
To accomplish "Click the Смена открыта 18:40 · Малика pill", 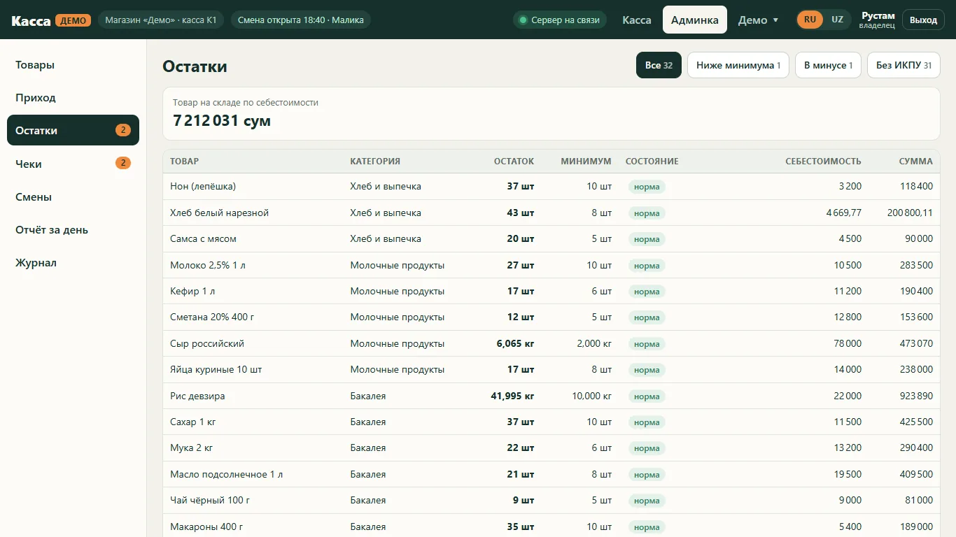I will (x=301, y=20).
